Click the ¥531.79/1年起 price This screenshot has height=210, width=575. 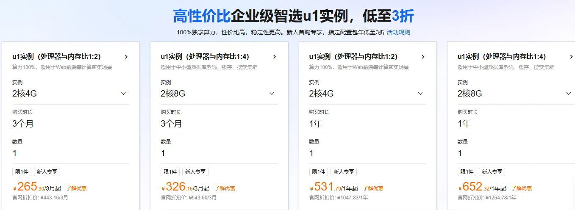pyautogui.click(x=333, y=187)
